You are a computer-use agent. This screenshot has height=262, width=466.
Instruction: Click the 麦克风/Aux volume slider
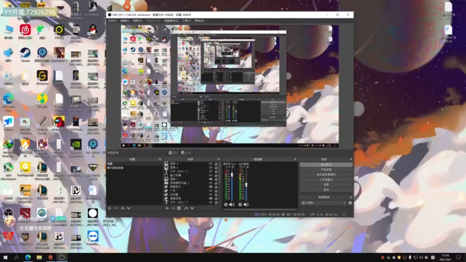coord(232,185)
